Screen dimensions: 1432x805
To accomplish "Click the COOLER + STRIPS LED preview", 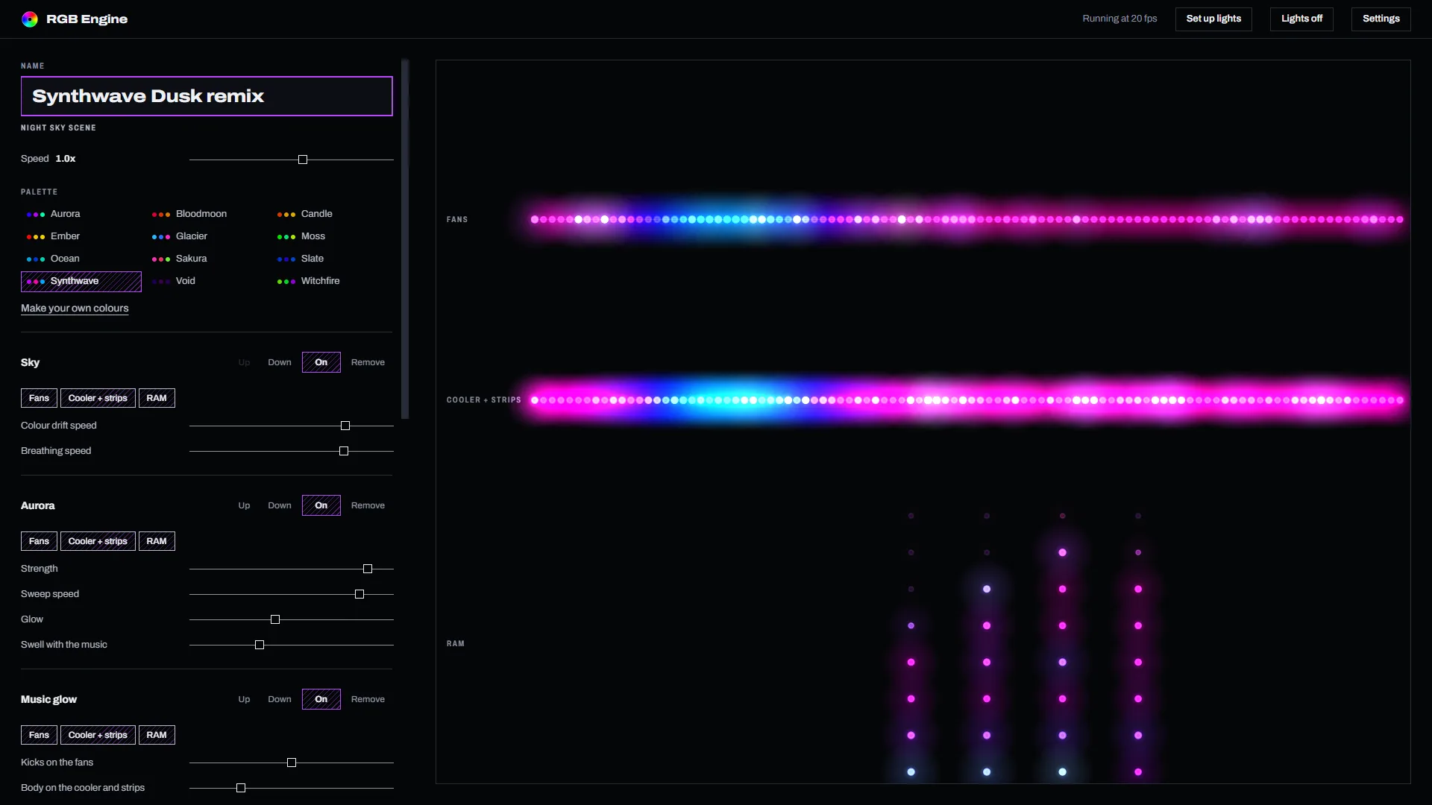I will (967, 400).
